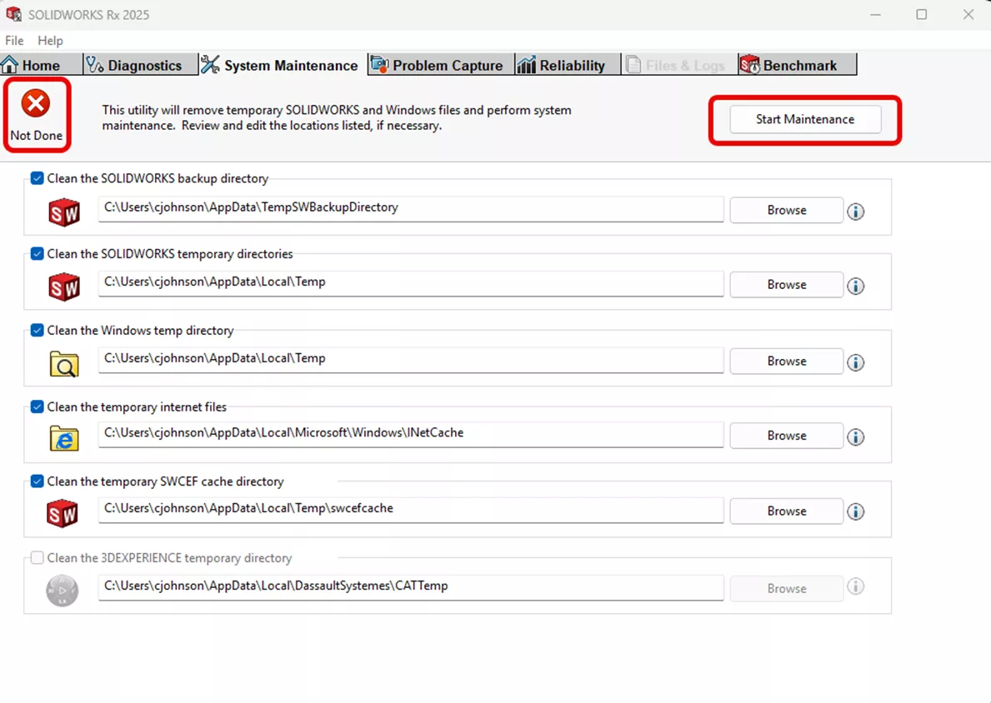991x703 pixels.
Task: Open the File menu
Action: [13, 40]
